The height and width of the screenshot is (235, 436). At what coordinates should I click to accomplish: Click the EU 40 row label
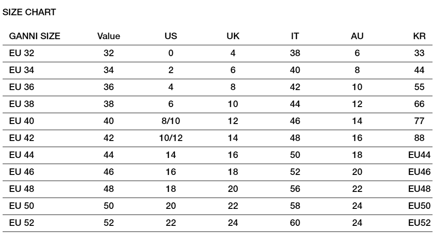click(22, 121)
